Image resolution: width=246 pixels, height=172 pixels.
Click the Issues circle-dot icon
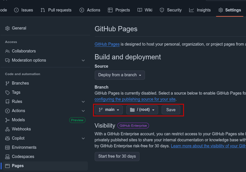[x=16, y=10]
